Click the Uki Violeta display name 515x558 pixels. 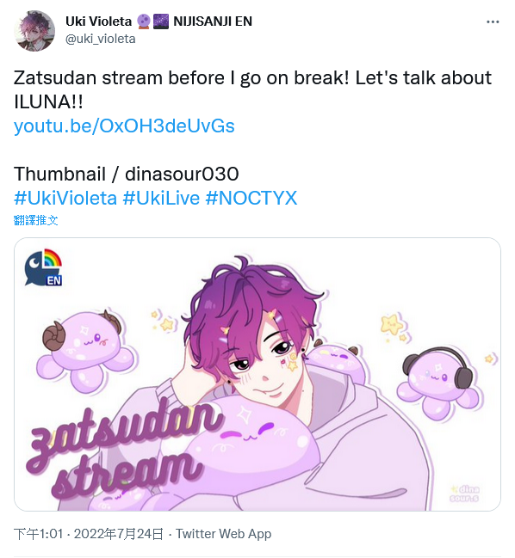tap(98, 21)
